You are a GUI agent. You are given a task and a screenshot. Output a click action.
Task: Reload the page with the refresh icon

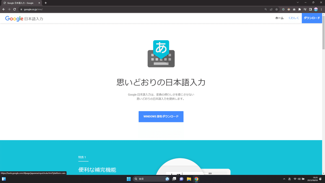pyautogui.click(x=15, y=9)
